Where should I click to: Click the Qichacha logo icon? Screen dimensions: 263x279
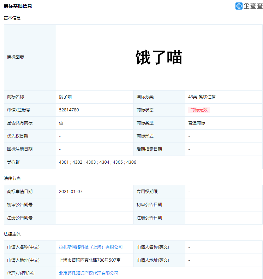click(239, 6)
